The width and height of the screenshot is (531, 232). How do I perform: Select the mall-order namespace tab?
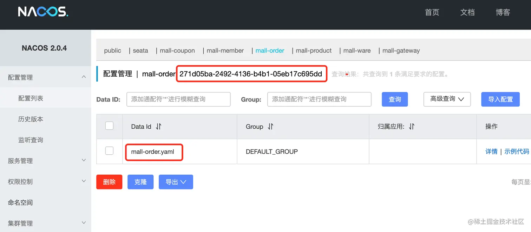[270, 51]
